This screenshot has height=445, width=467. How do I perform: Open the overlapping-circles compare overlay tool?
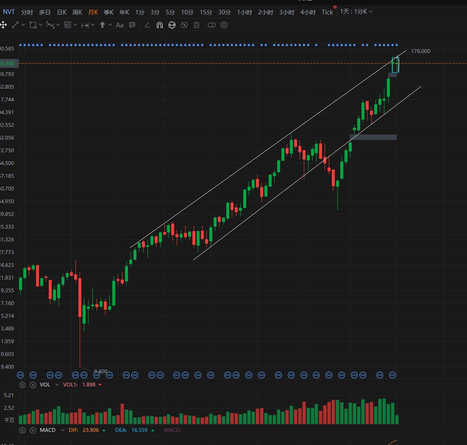tap(211, 25)
